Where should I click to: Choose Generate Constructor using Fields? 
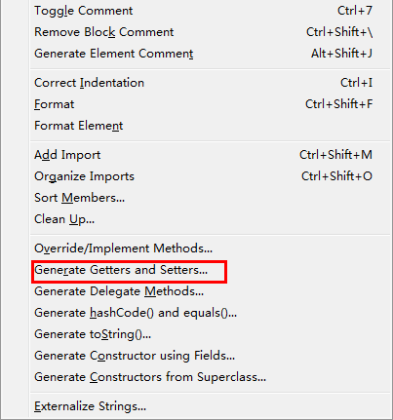(x=210, y=356)
